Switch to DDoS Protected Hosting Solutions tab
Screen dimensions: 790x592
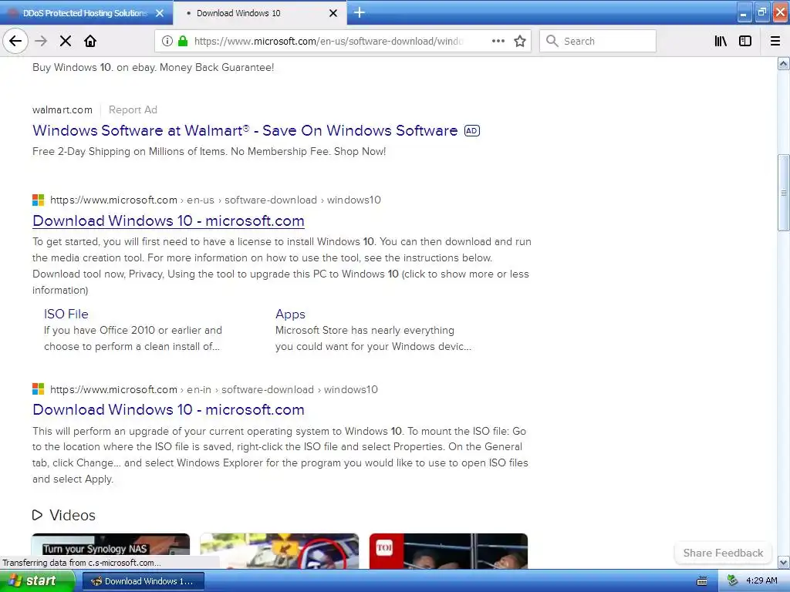tap(86, 13)
